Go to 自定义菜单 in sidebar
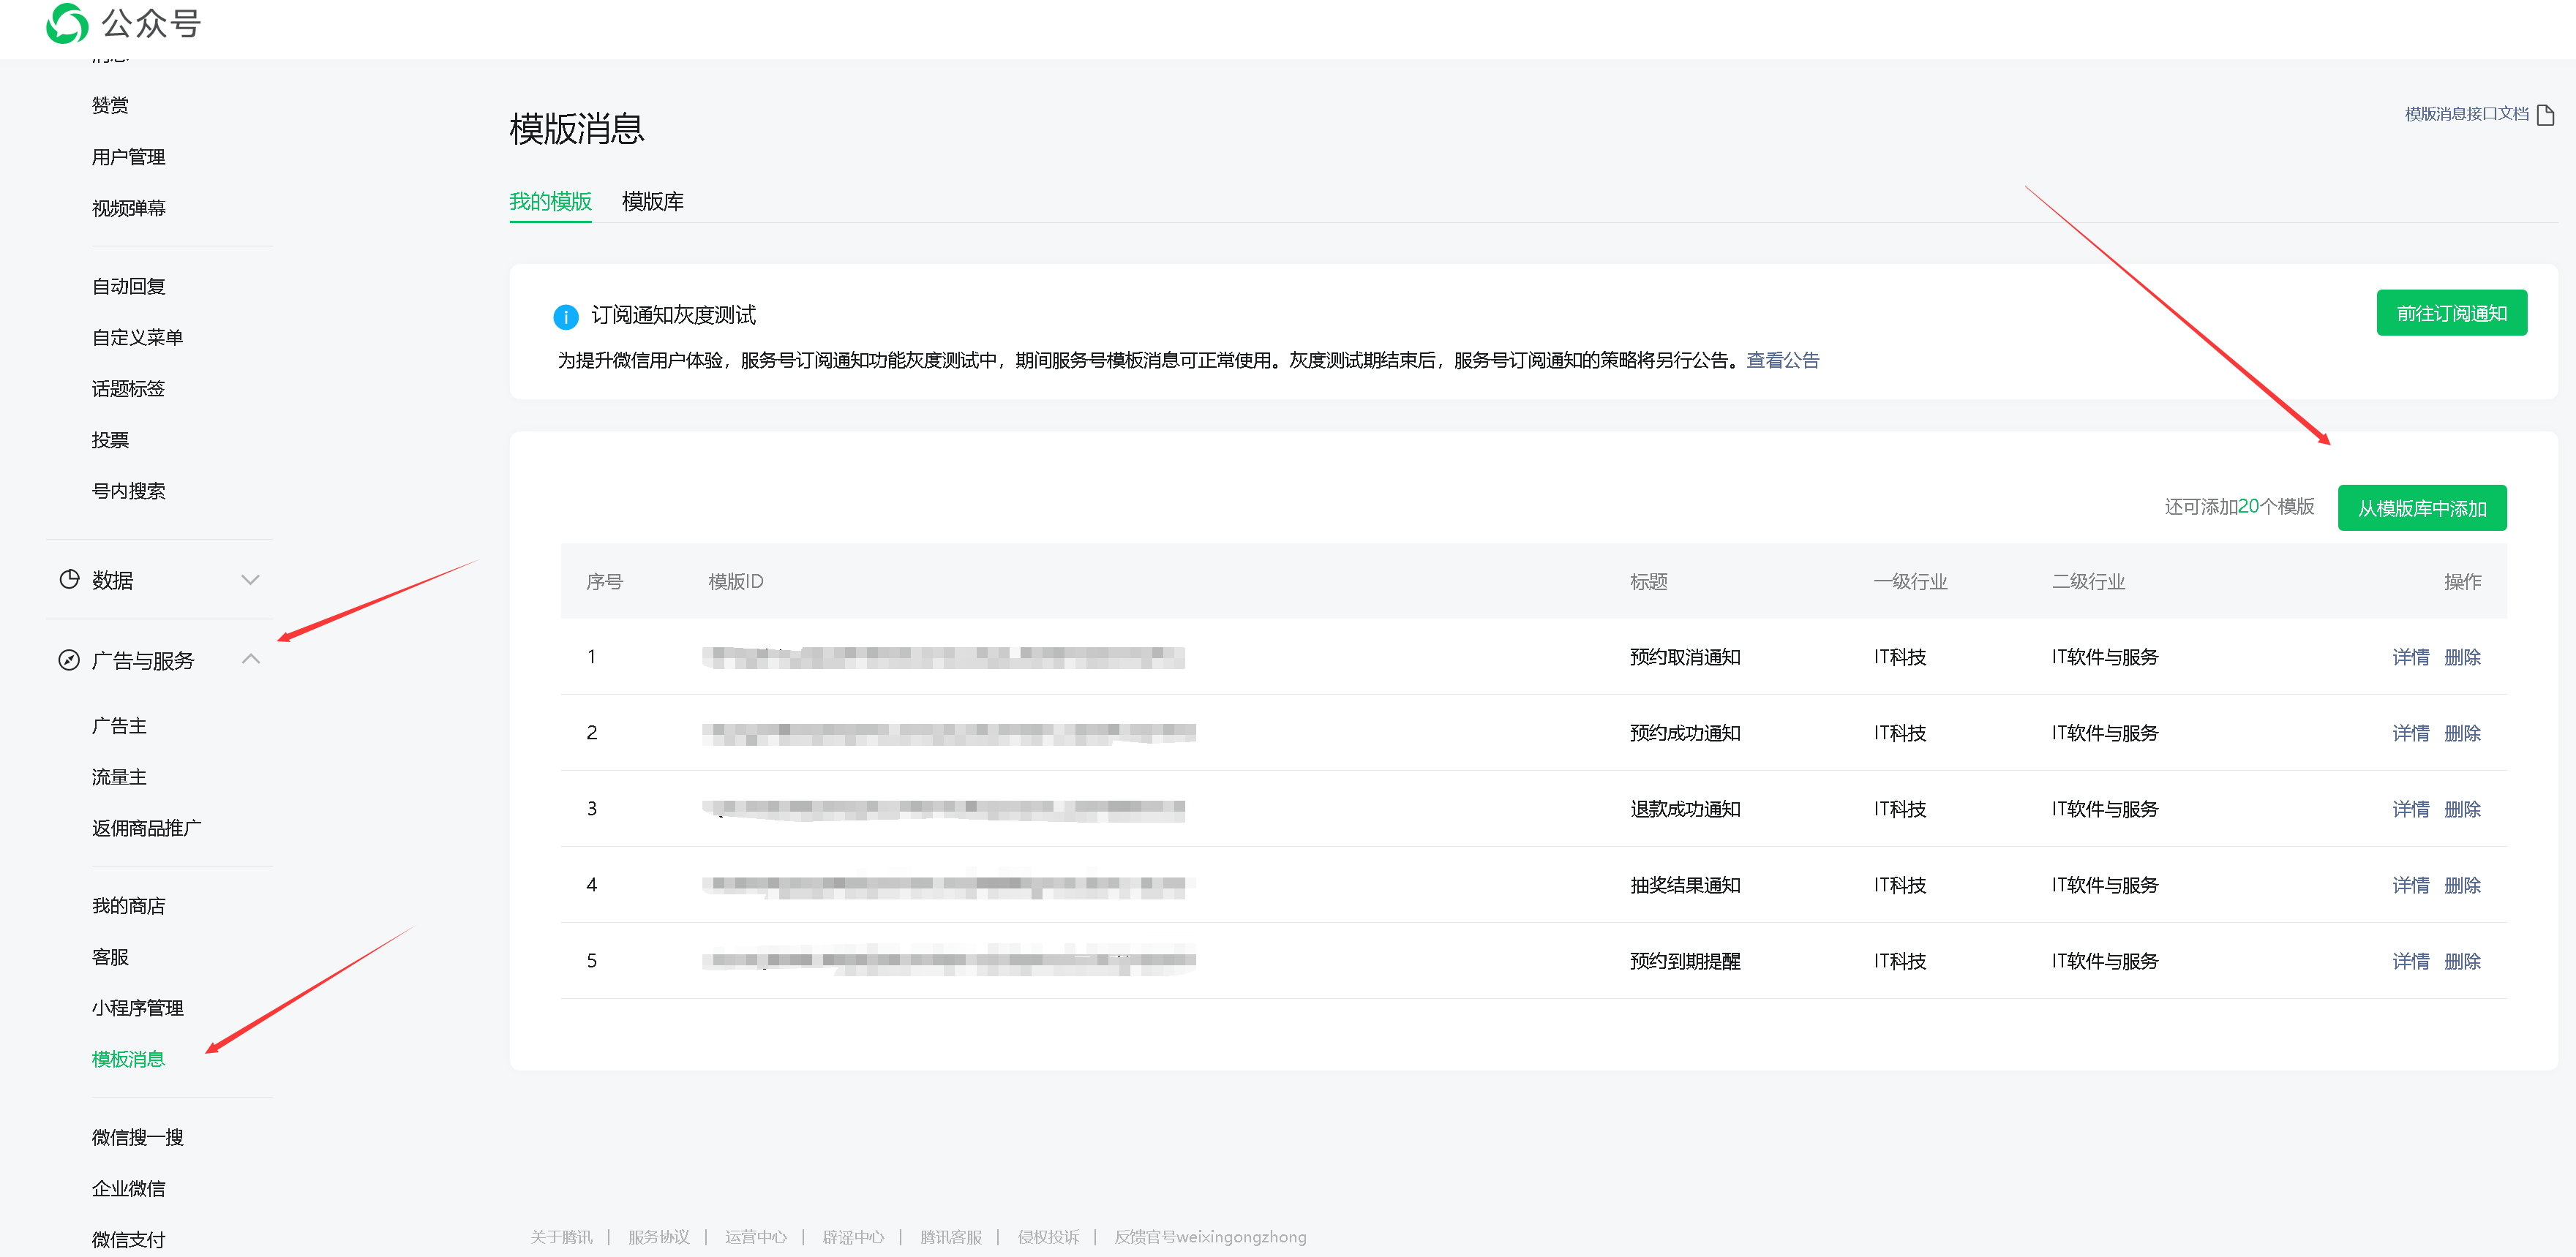2576x1257 pixels. pos(137,338)
